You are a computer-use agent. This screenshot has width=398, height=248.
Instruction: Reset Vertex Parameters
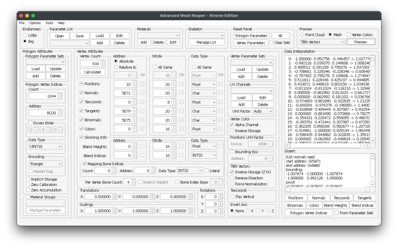click(250, 43)
